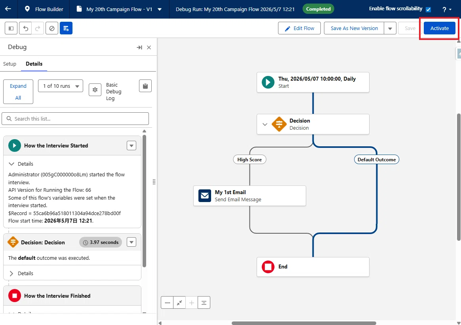Undo the last change
Viewport: 461px width, 325px height.
coord(26,28)
